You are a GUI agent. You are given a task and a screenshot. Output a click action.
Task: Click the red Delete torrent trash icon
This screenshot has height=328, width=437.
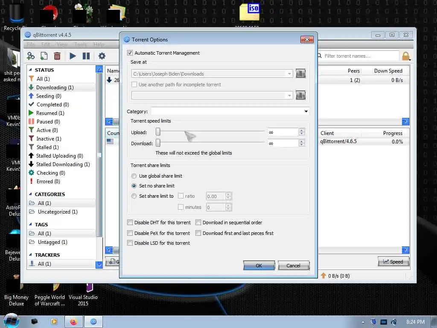tap(57, 56)
